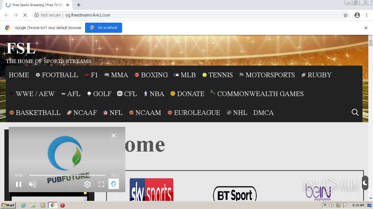This screenshot has height=209, width=373.
Task: Click the browser forward arrow
Action: (x=16, y=15)
